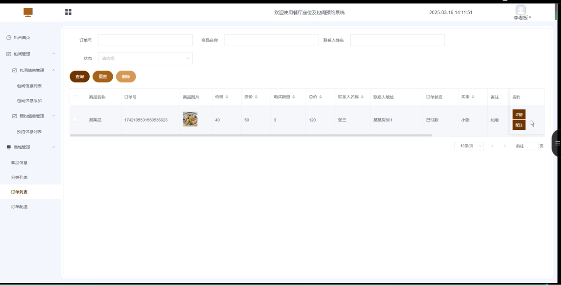This screenshot has height=285, width=561.
Task: Go to previous page arrow
Action: click(x=493, y=146)
